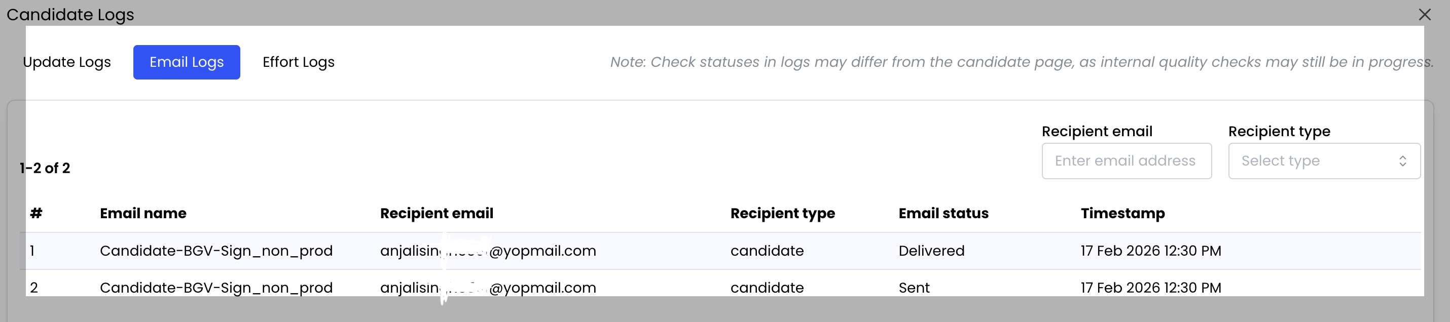Open the Effort Logs tab
Screen dimensions: 1450x322
pos(298,62)
